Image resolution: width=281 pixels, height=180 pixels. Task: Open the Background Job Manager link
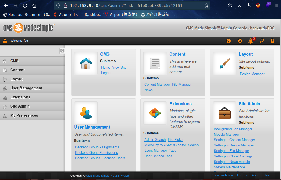(x=233, y=129)
